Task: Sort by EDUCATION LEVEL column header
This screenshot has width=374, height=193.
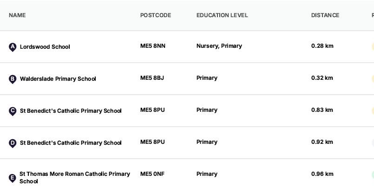Action: coord(222,15)
